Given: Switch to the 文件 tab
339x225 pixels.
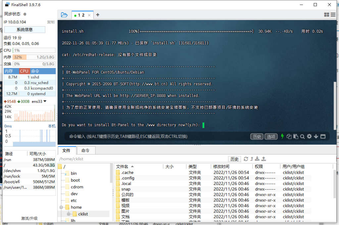Looking at the screenshot, I should point(67,151).
